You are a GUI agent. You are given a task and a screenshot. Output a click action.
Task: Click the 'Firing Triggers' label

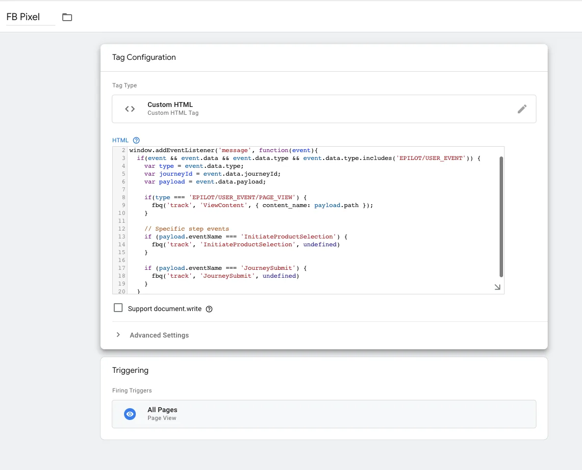pos(132,391)
